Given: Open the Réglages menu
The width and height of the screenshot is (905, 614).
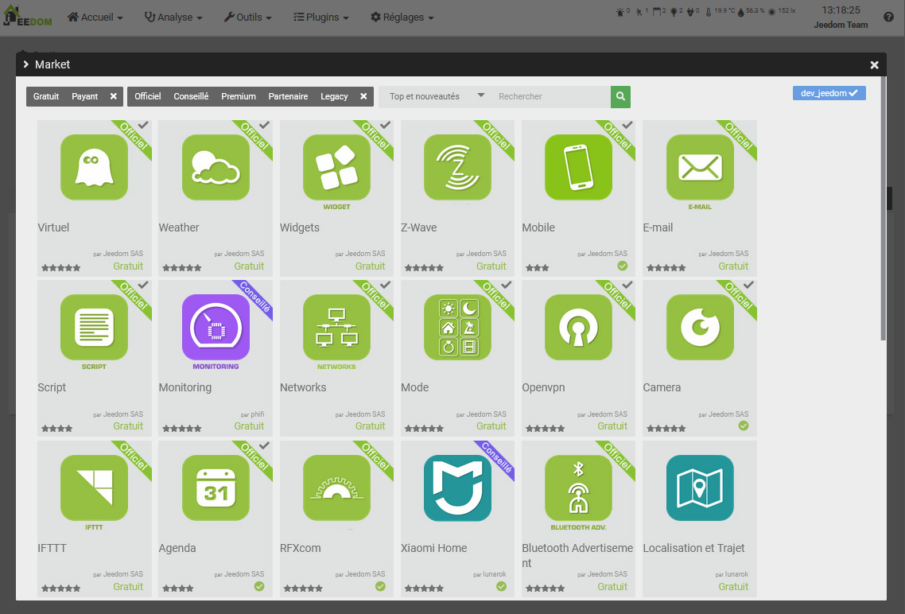Looking at the screenshot, I should point(402,17).
